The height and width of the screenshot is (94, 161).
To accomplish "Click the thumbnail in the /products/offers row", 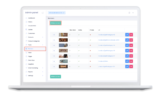I will click(63, 61).
